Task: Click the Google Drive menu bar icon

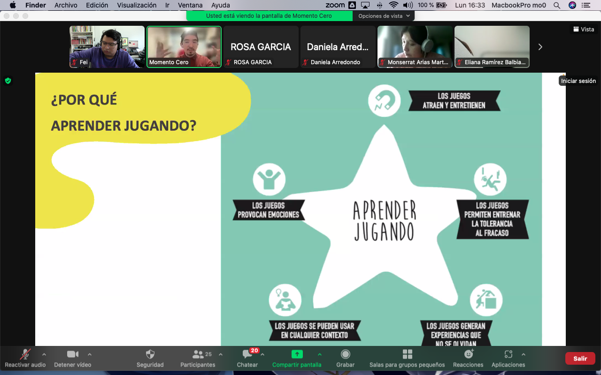Action: 352,5
